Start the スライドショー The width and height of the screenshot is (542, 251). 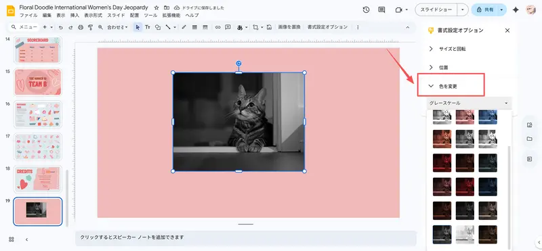[x=436, y=9]
